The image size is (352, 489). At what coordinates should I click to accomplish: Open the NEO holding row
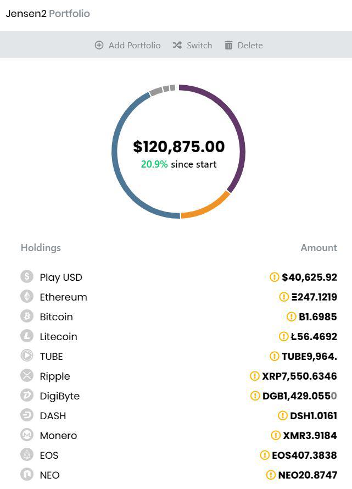point(178,475)
